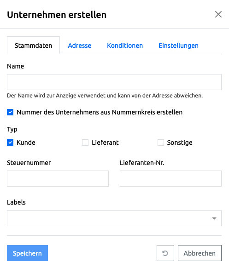Screen dimensions: 229x268
Task: Untick the Kunde type checkbox
Action: click(10, 143)
